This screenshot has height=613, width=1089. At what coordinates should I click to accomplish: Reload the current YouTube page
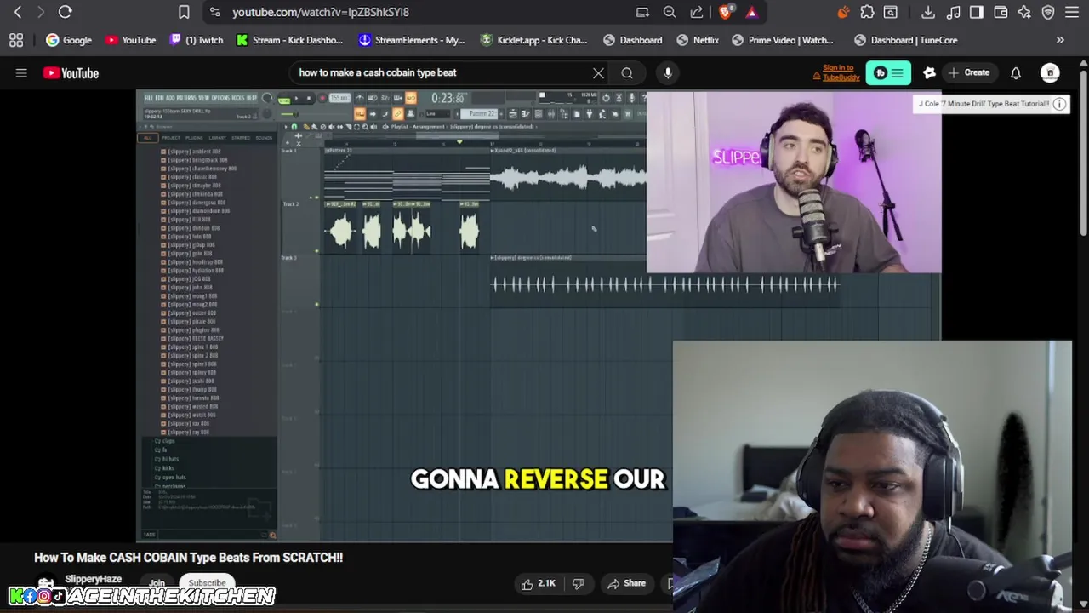tap(65, 12)
